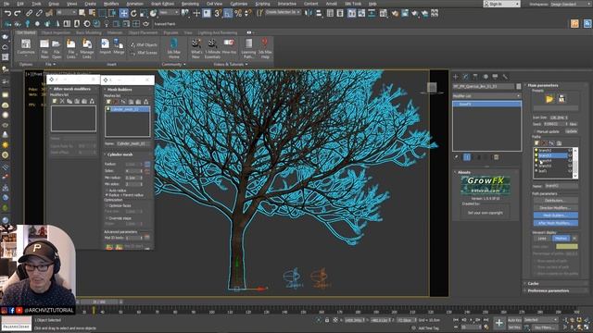The width and height of the screenshot is (593, 333).
Task: Open the Modifier List dropdown
Action: pyautogui.click(x=486, y=96)
